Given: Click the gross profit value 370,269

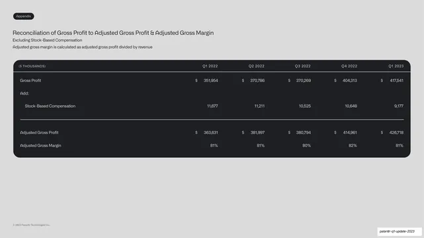Looking at the screenshot, I should [304, 81].
